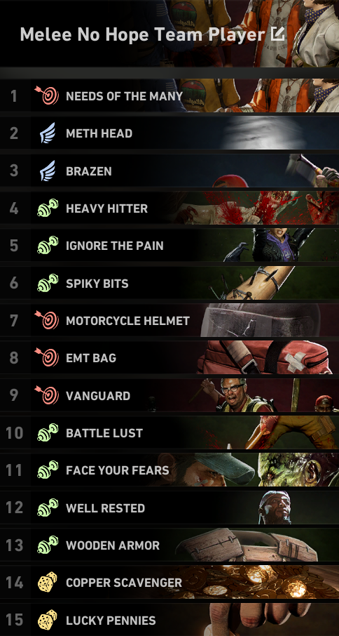This screenshot has width=339, height=636.
Task: Open the Melee No Hope Team Player title link
Action: tap(142, 35)
